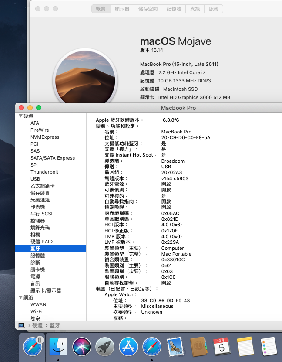Image resolution: width=282 pixels, height=362 pixels.
Task: Select 音訊 in the sidebar
Action: point(35,283)
